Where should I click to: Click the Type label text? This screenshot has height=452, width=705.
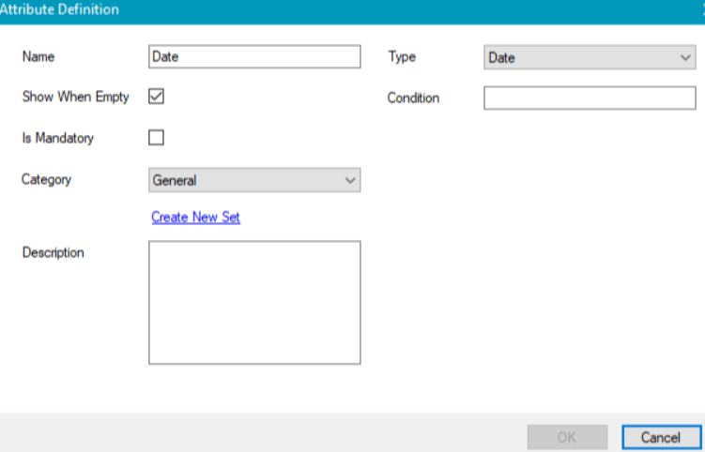(402, 57)
